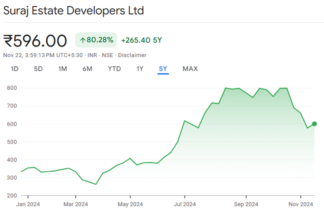Click the Mar 2024 axis label

(76, 204)
